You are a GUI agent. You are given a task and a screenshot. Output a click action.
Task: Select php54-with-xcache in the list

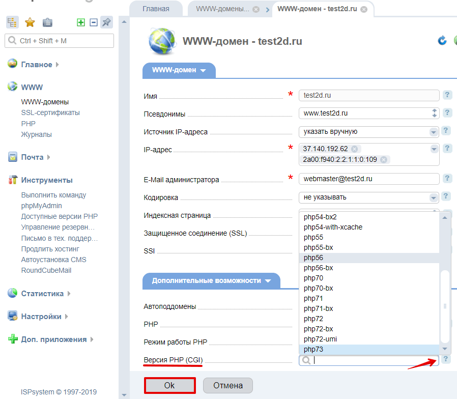[x=369, y=227]
